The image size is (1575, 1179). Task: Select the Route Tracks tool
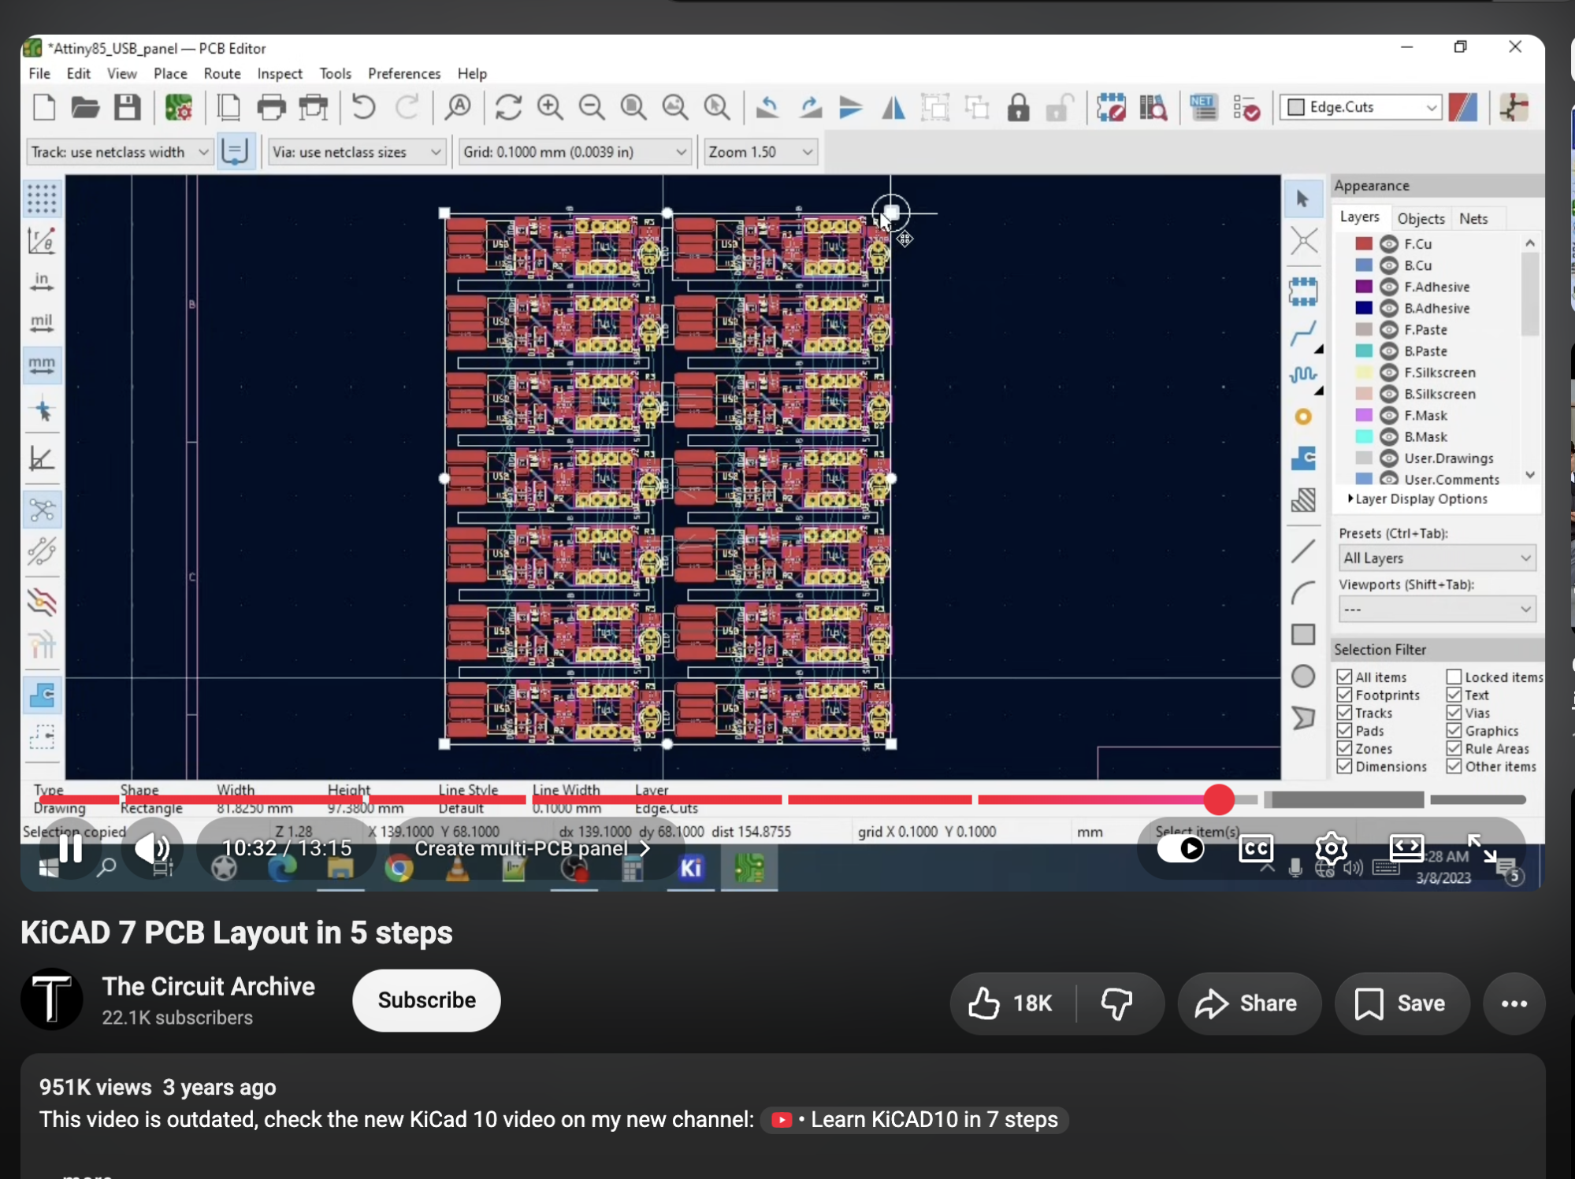coord(1303,333)
